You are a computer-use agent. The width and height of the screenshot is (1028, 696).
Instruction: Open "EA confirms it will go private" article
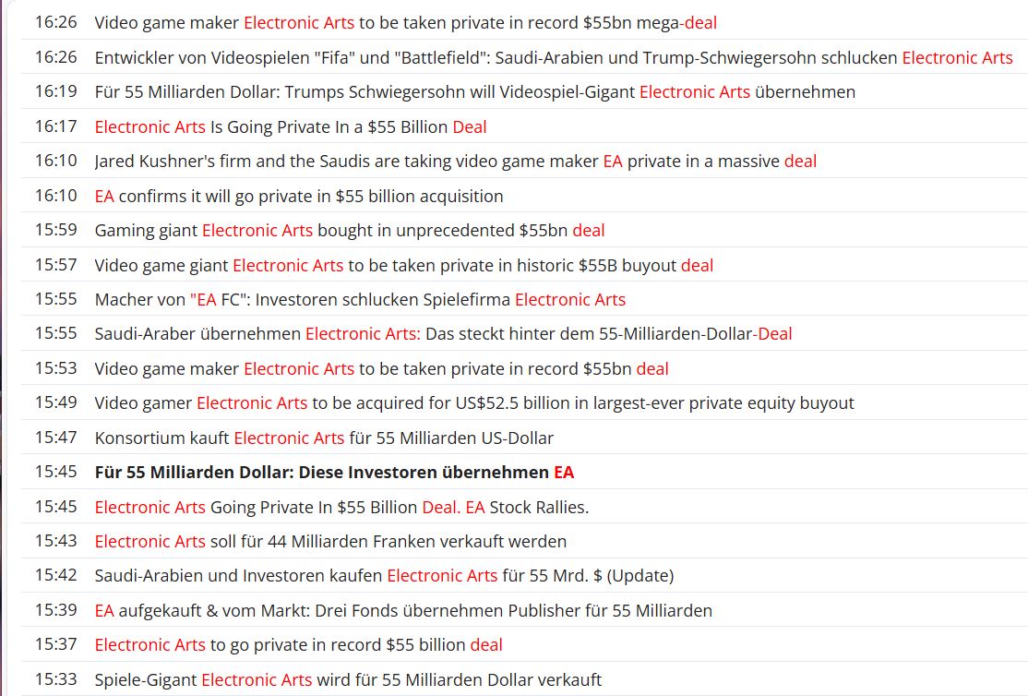pyautogui.click(x=299, y=196)
